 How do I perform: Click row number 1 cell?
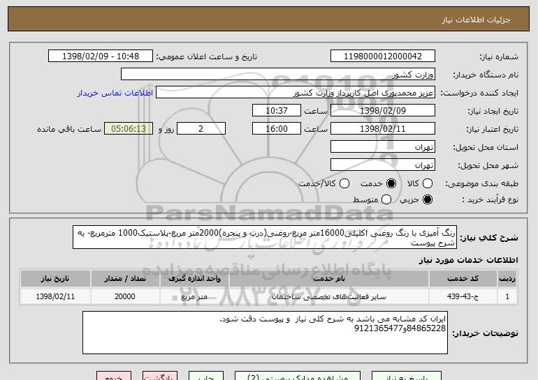[x=507, y=296]
